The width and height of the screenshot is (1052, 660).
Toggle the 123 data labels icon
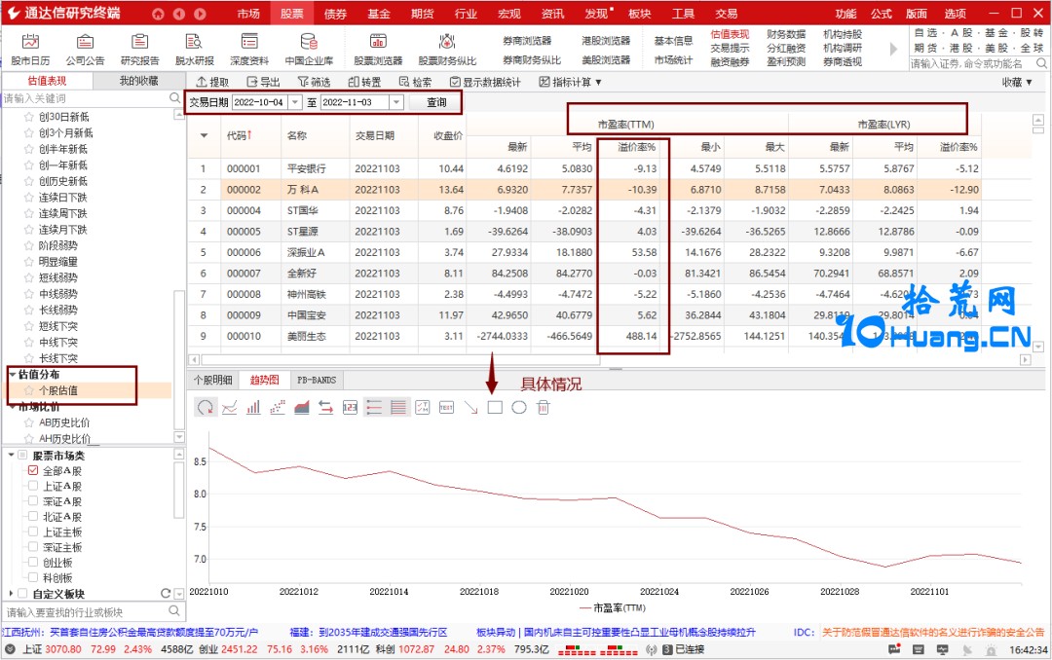coord(351,407)
